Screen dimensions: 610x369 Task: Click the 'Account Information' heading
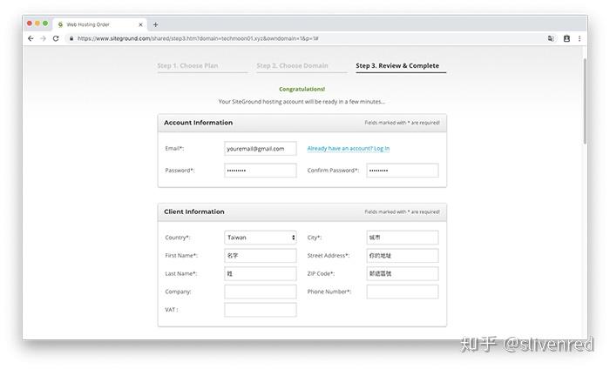[x=198, y=123]
